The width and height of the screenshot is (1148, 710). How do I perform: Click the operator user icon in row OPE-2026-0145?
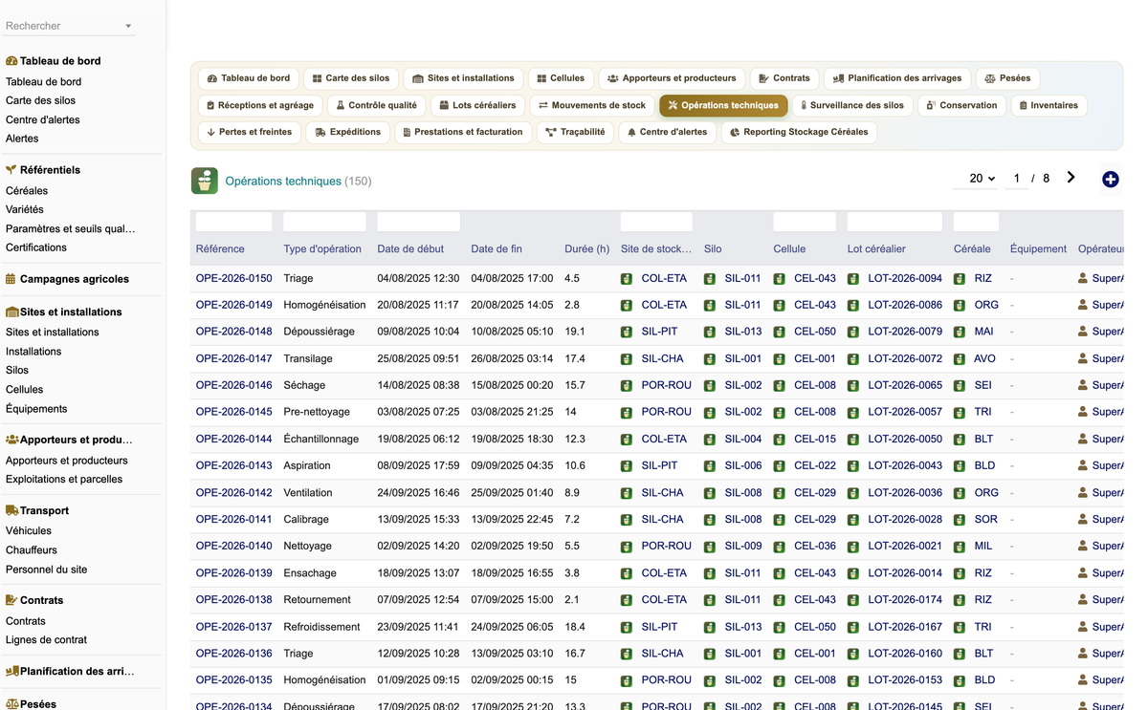[1083, 412]
